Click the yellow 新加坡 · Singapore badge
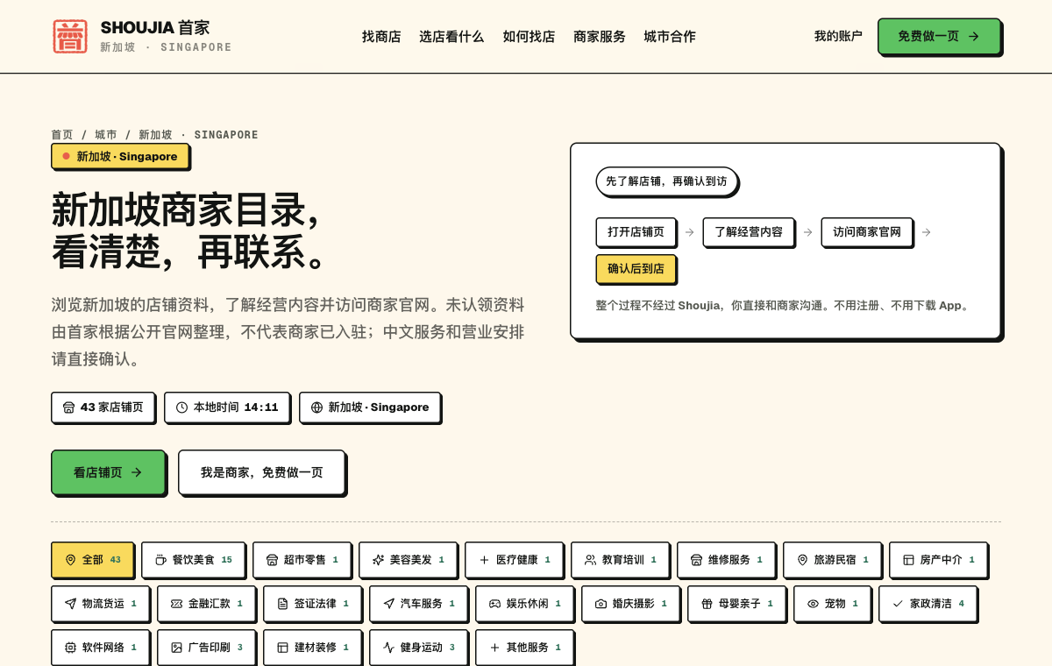Screen dimensions: 1052x666 pyautogui.click(x=120, y=156)
